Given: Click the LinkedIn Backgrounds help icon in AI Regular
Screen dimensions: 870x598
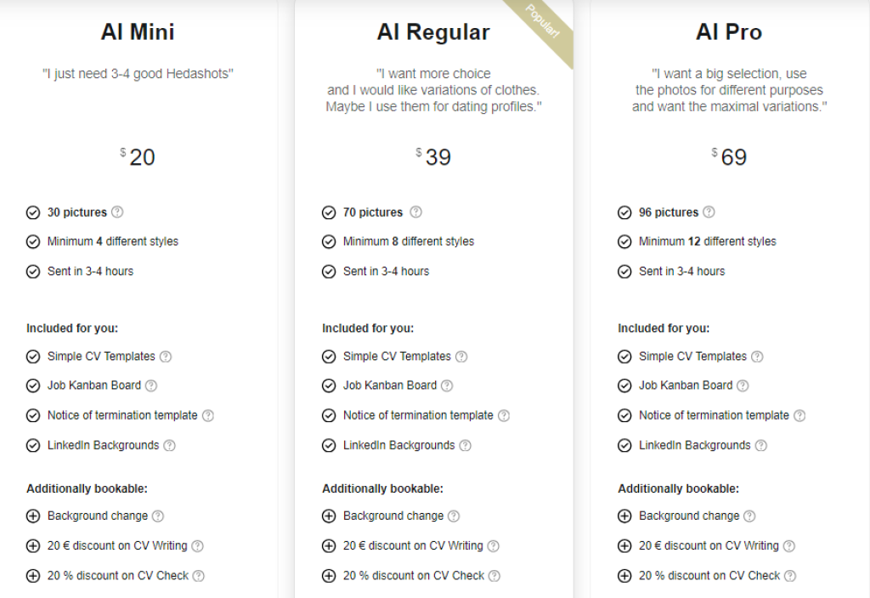Looking at the screenshot, I should pos(464,445).
